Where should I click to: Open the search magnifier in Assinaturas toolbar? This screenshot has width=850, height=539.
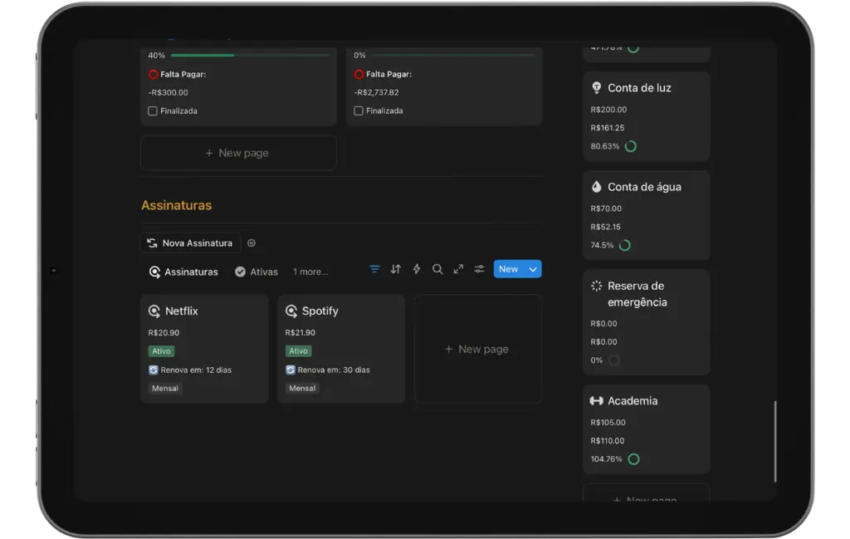437,269
